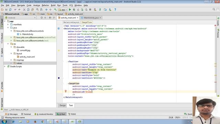Expand the Gradle Scripts node
Viewport: 220px width, 124px height.
click(5, 66)
